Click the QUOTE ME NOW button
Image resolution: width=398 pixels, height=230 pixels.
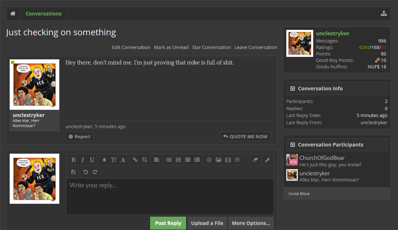tap(245, 137)
